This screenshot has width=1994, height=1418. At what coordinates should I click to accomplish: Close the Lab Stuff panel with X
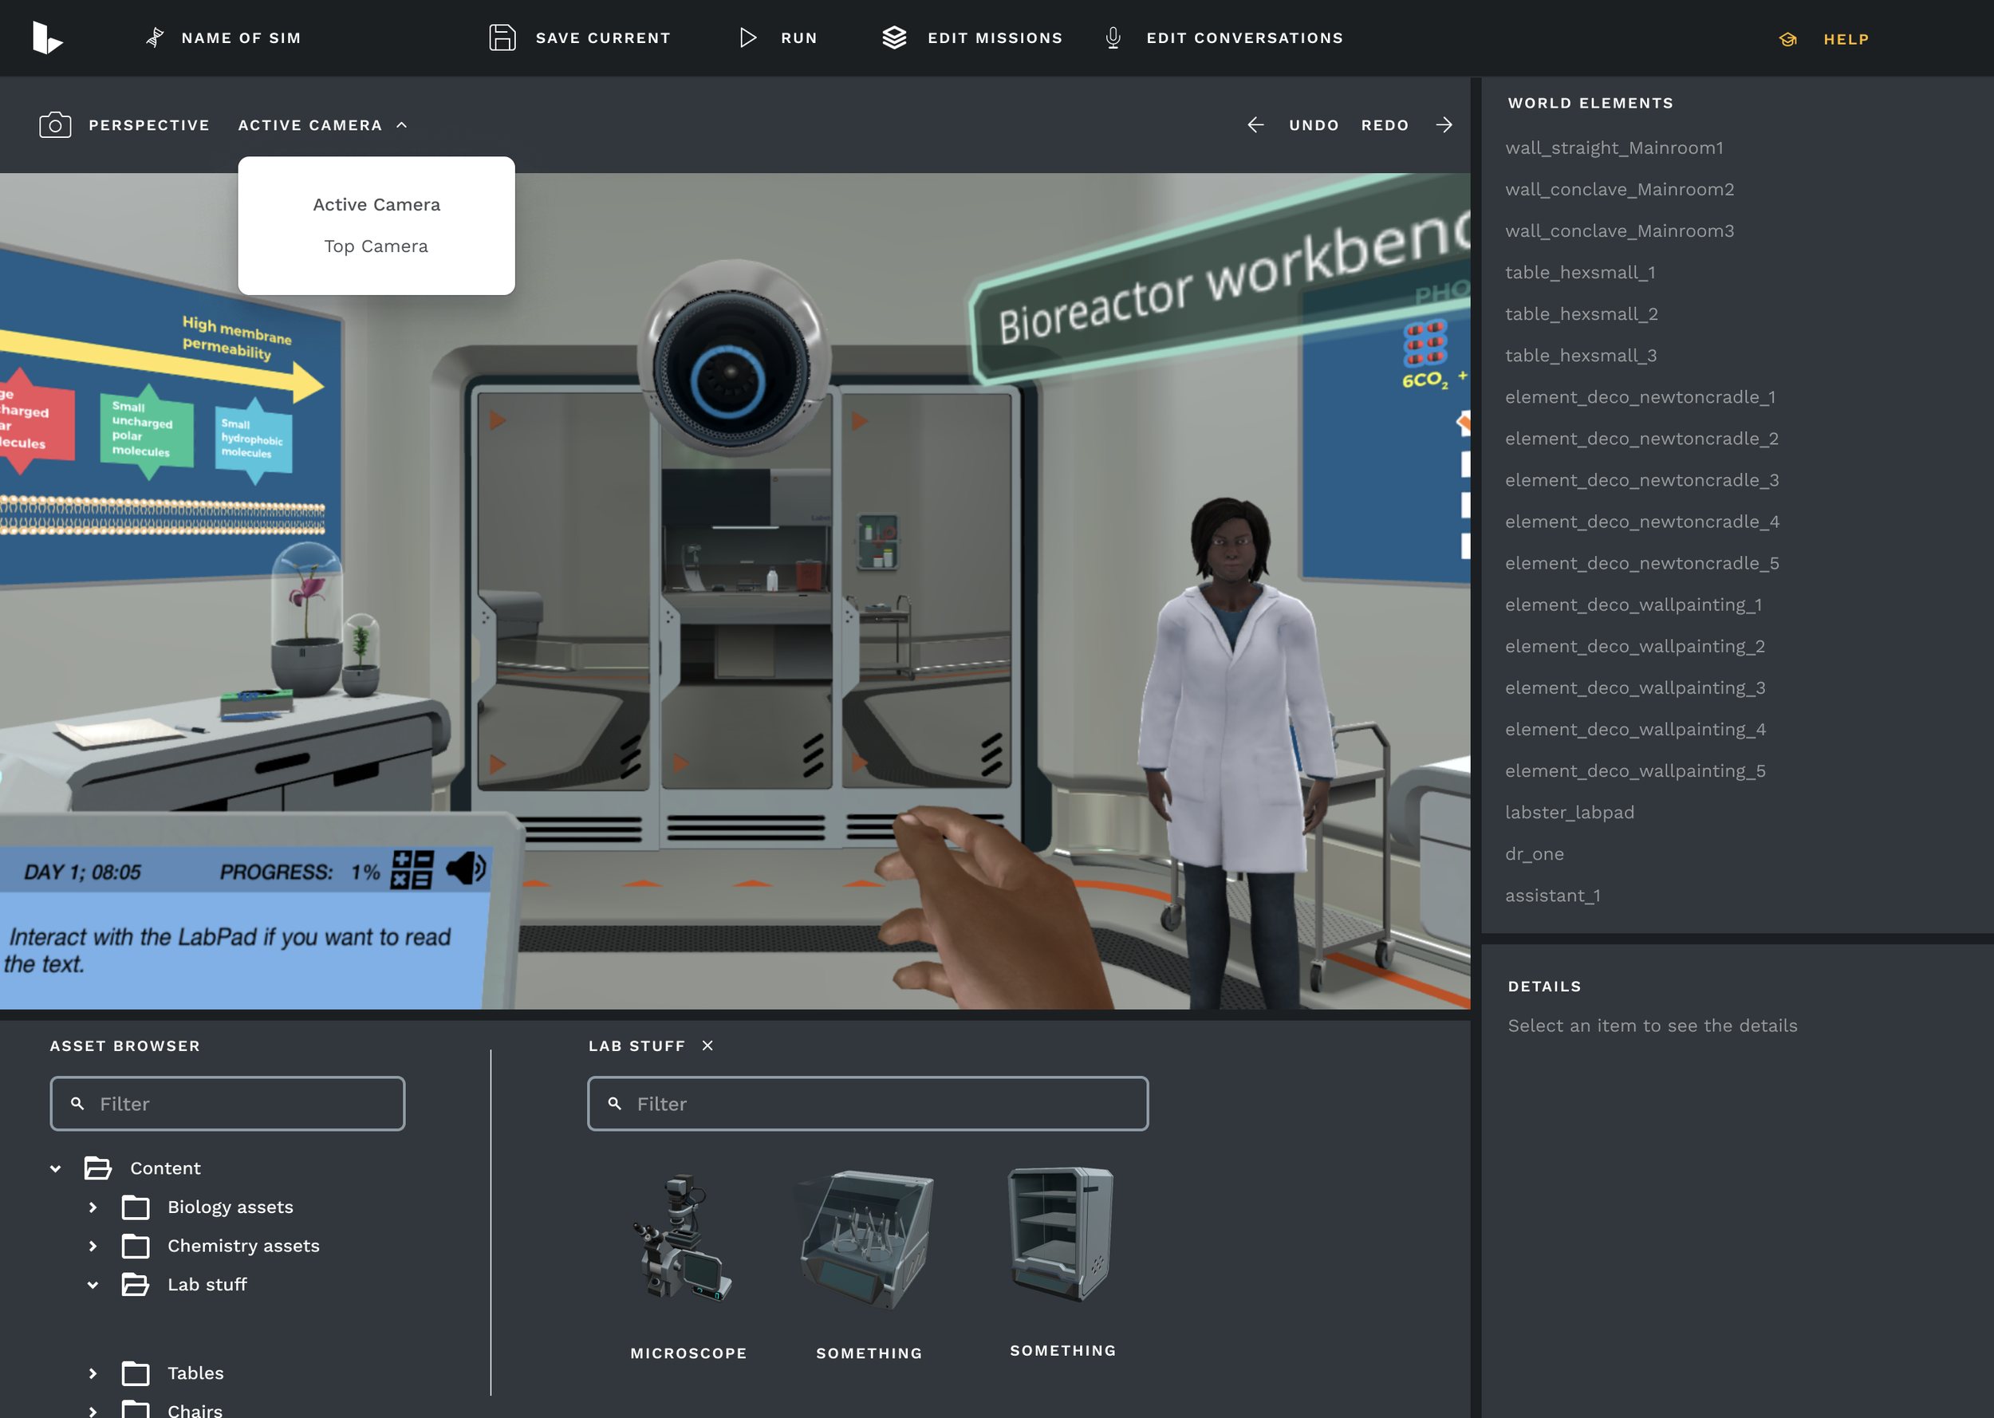tap(707, 1046)
